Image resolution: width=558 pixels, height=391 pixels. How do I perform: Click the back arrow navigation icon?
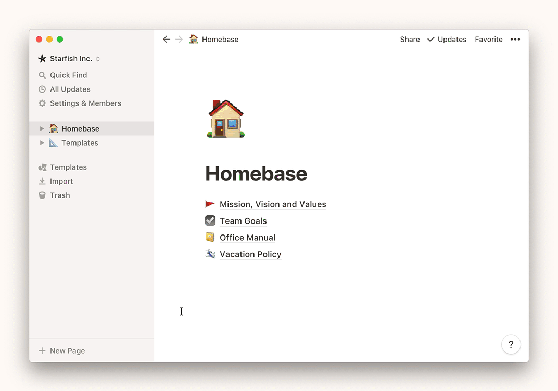pyautogui.click(x=167, y=40)
